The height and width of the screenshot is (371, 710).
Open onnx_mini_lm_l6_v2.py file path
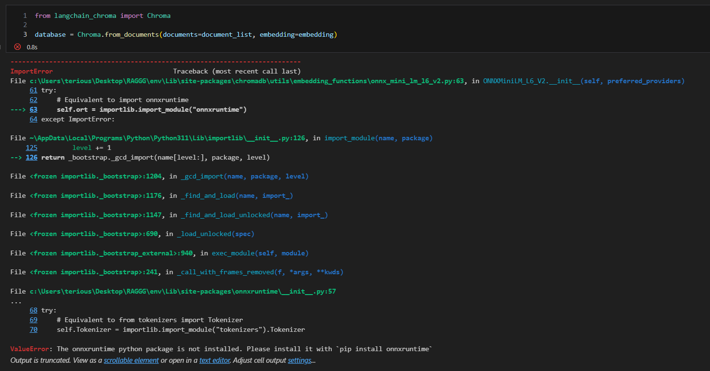coord(247,81)
